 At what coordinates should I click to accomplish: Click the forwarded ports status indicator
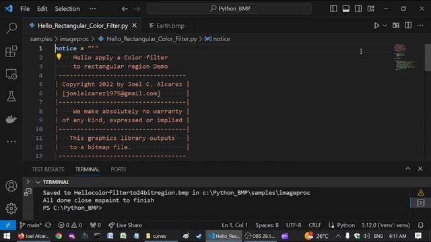(x=96, y=225)
